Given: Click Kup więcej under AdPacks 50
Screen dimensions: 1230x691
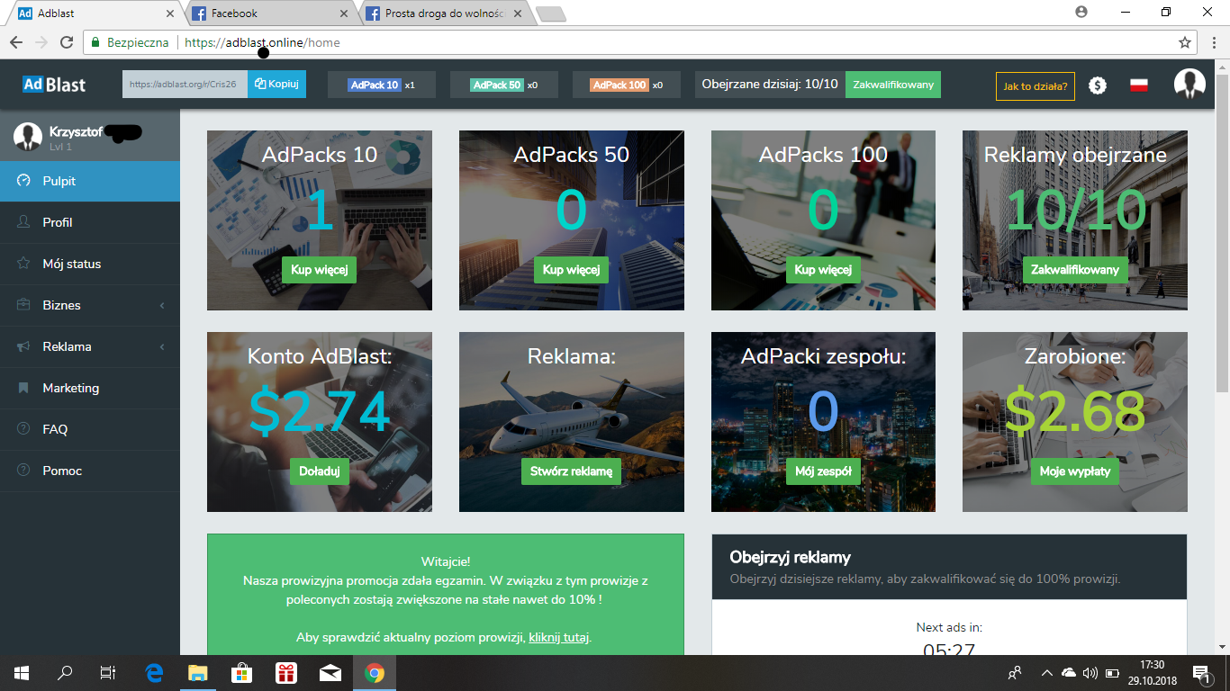Looking at the screenshot, I should point(571,270).
